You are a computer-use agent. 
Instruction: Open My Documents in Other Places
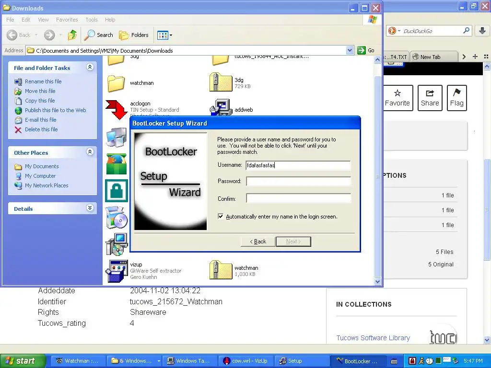42,166
